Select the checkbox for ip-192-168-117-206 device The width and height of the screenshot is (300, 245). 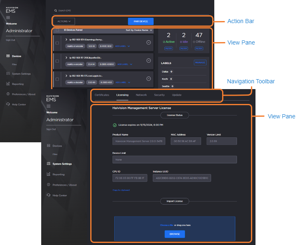(x=57, y=61)
